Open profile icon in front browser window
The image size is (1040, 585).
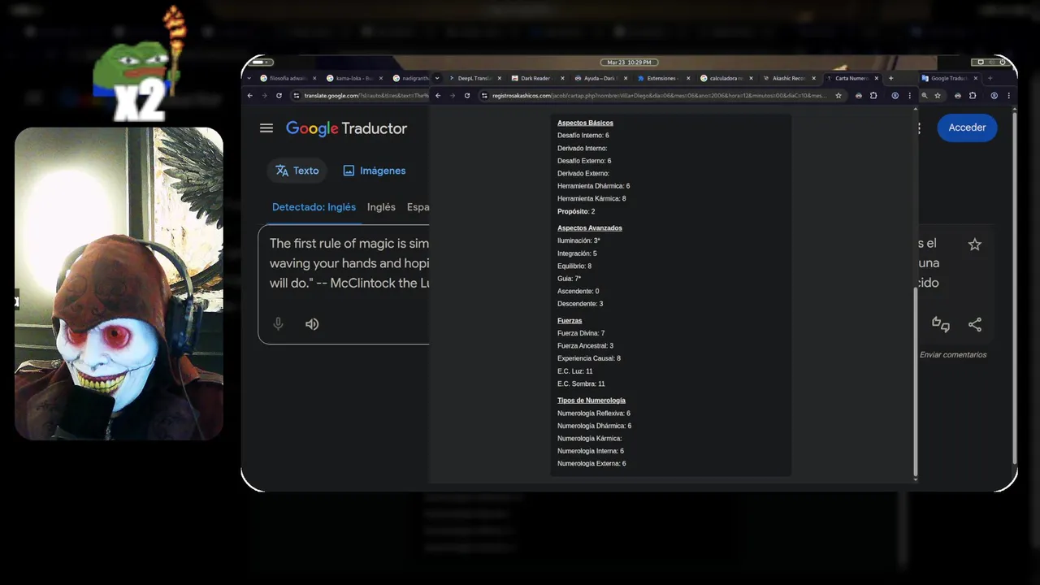(x=895, y=95)
